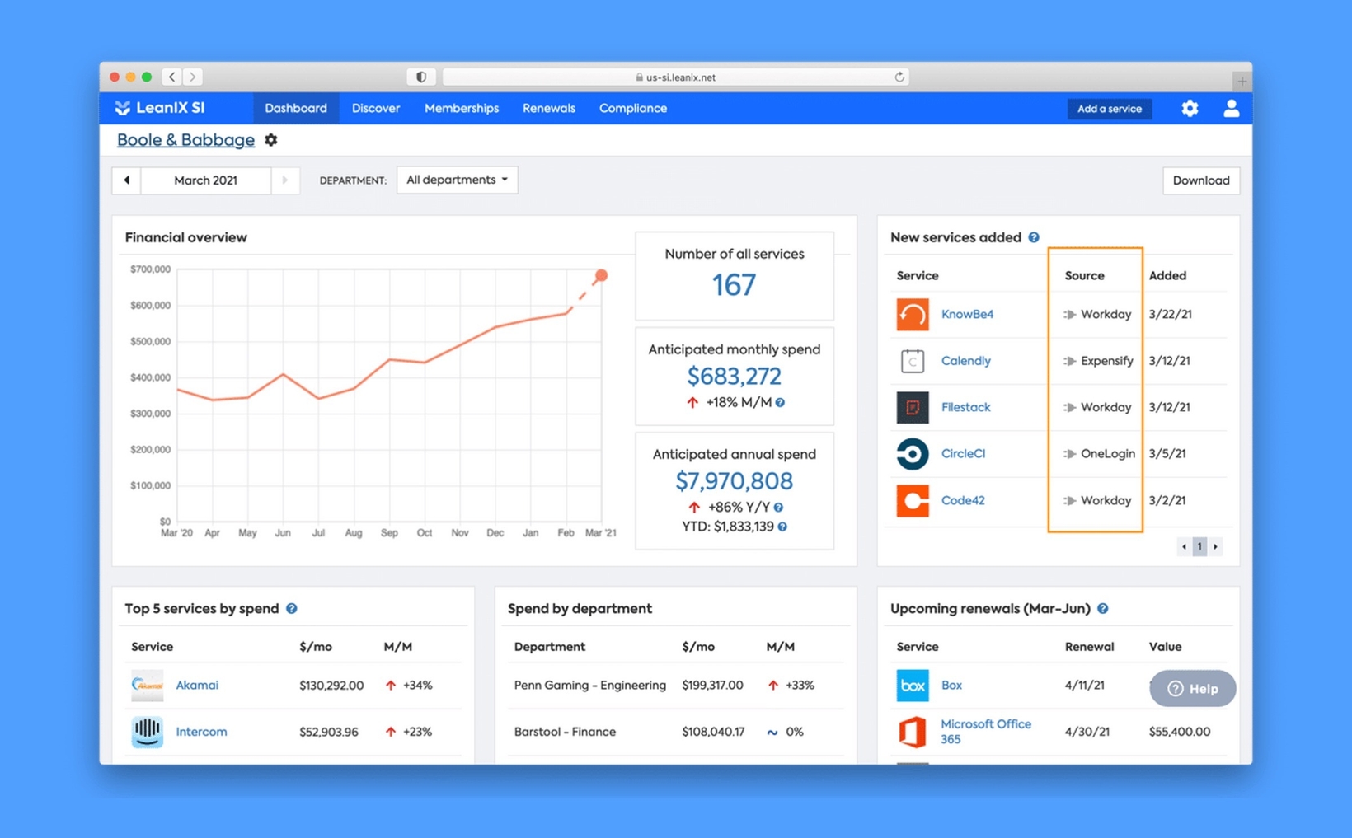
Task: Click the browser privacy shield icon
Action: click(421, 77)
